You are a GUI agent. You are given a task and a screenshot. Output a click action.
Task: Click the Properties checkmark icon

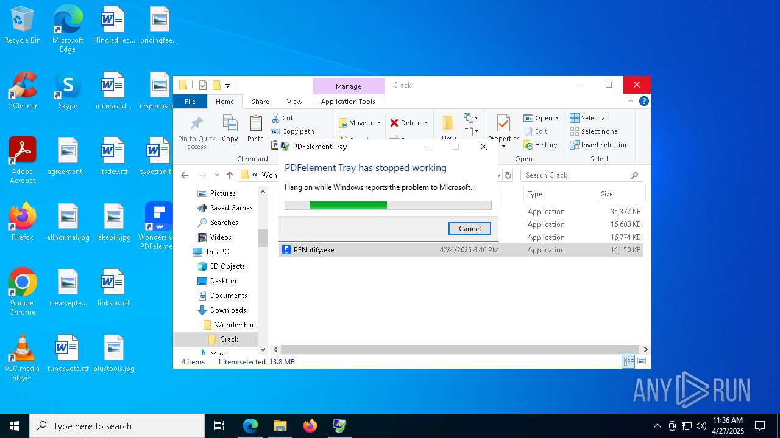tap(503, 124)
